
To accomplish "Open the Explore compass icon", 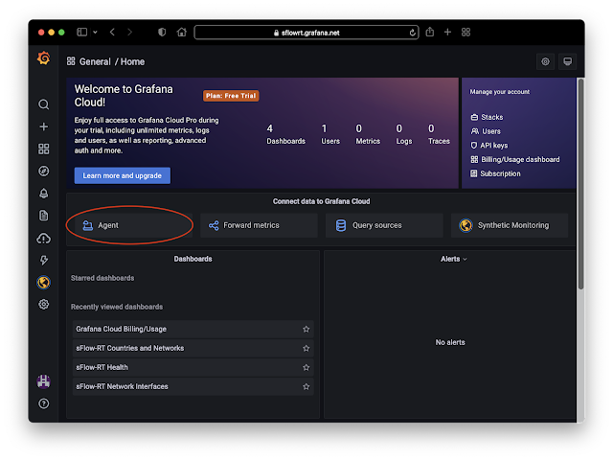I will click(x=44, y=171).
